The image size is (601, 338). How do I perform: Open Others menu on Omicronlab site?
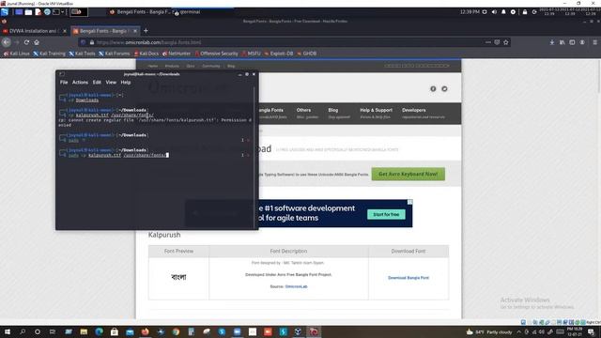307,113
